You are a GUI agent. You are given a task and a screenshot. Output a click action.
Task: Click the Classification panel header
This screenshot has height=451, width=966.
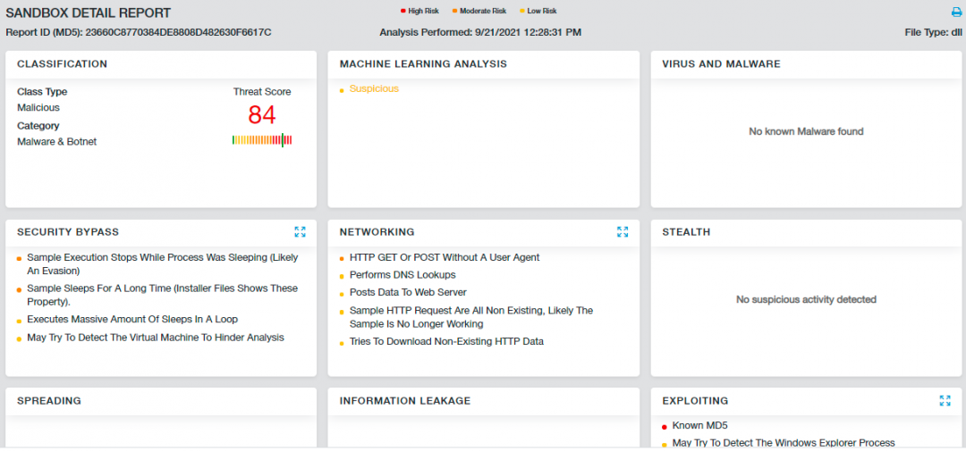click(x=63, y=64)
